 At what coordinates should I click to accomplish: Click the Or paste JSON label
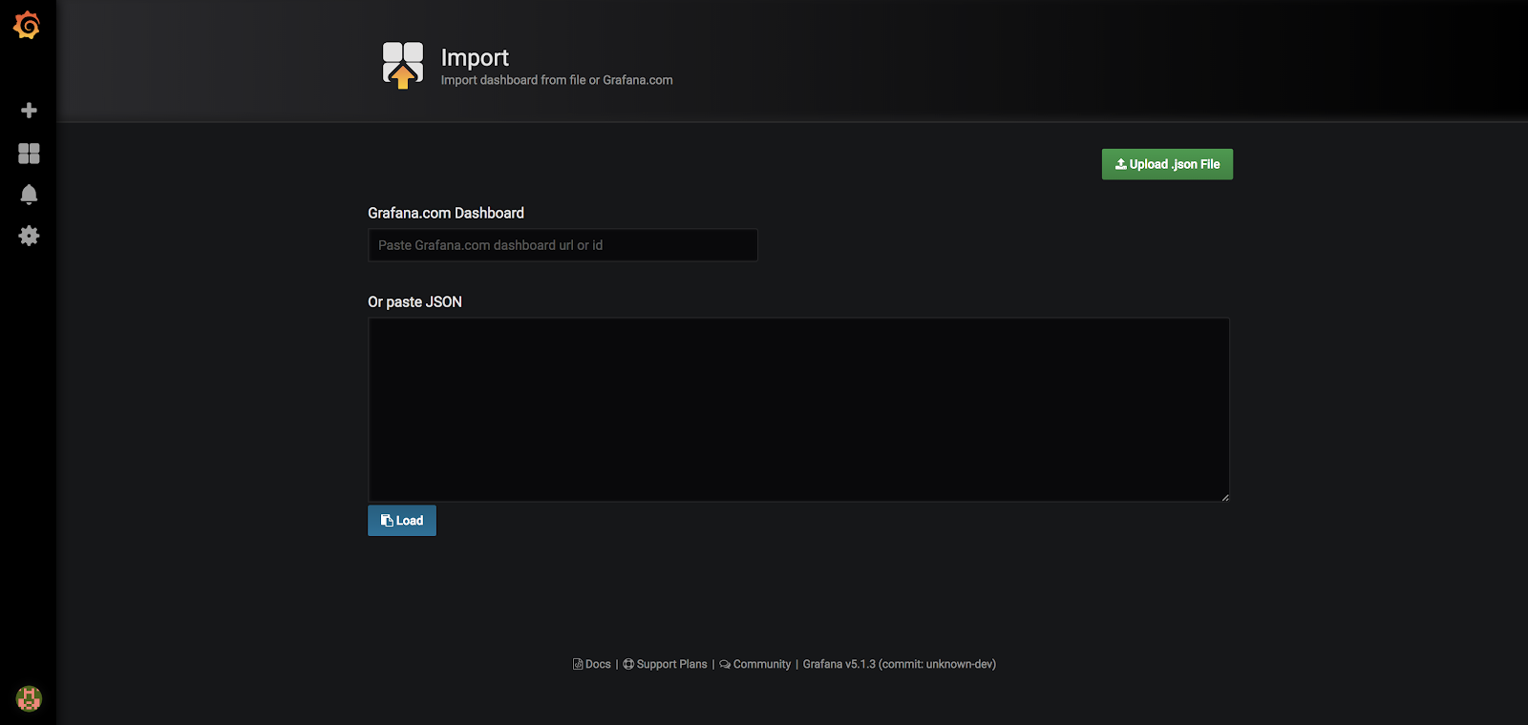coord(414,301)
